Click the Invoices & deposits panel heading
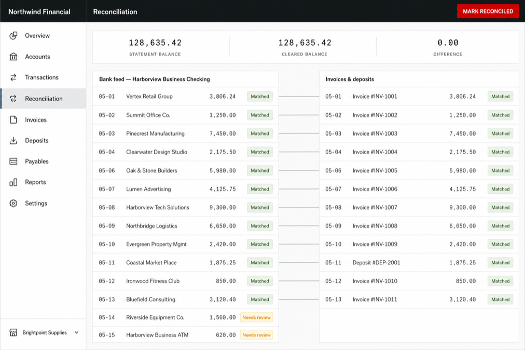This screenshot has height=350, width=525. point(350,79)
